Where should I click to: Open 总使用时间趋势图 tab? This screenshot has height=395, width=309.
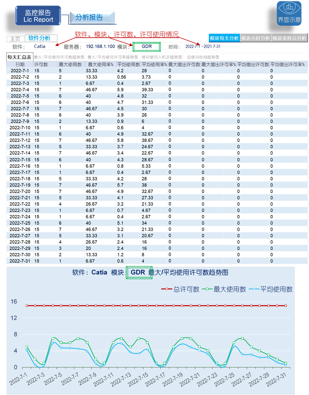tap(203, 57)
